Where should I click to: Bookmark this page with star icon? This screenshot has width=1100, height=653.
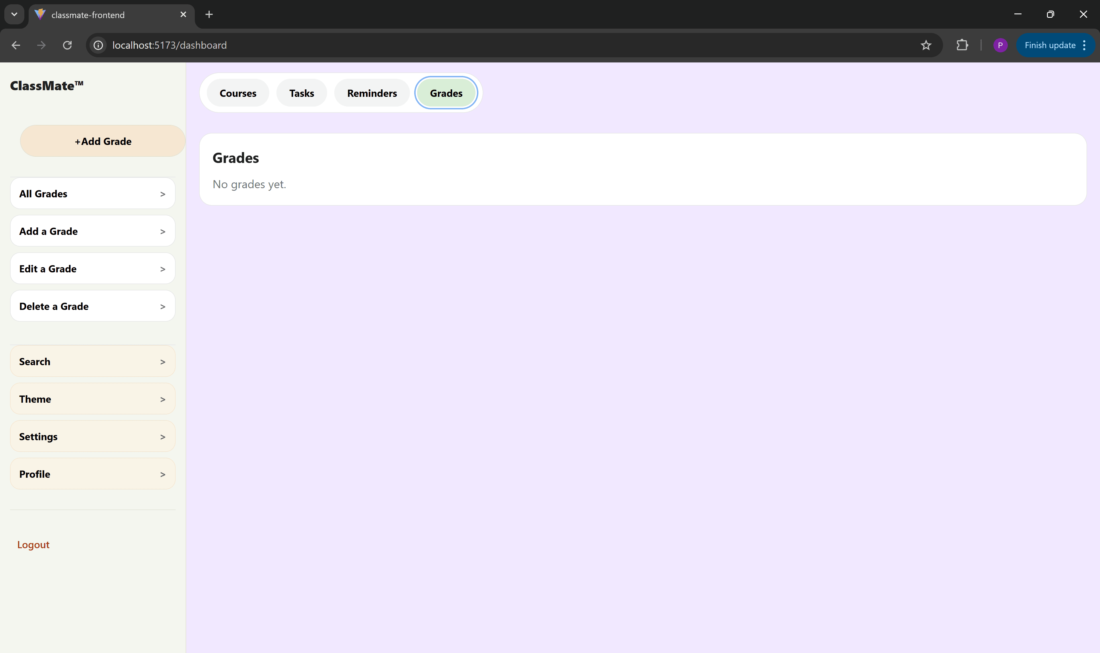point(926,45)
